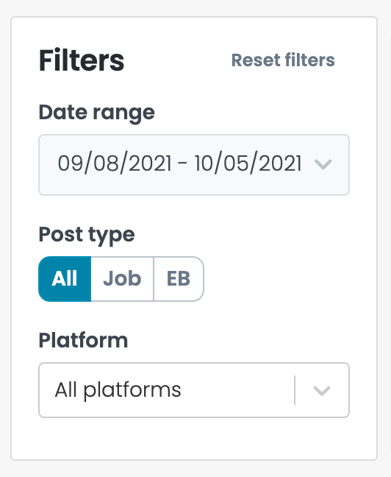The width and height of the screenshot is (391, 477).
Task: Select the EB post type option
Action: coord(179,279)
